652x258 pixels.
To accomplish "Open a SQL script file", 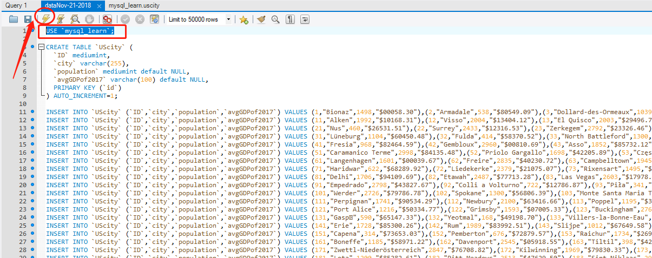I will coord(14,19).
